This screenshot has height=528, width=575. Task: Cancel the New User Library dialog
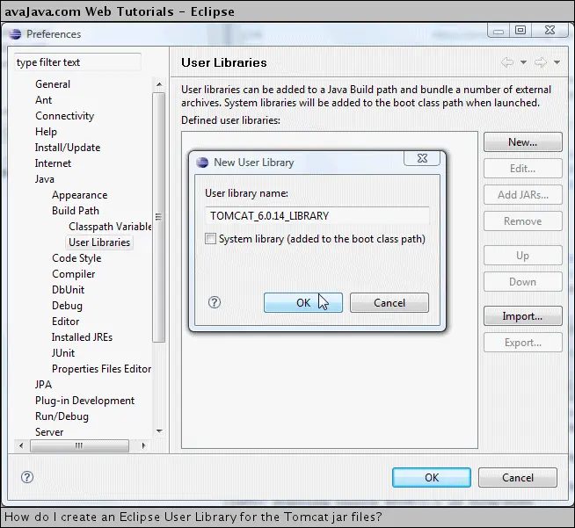pos(389,302)
